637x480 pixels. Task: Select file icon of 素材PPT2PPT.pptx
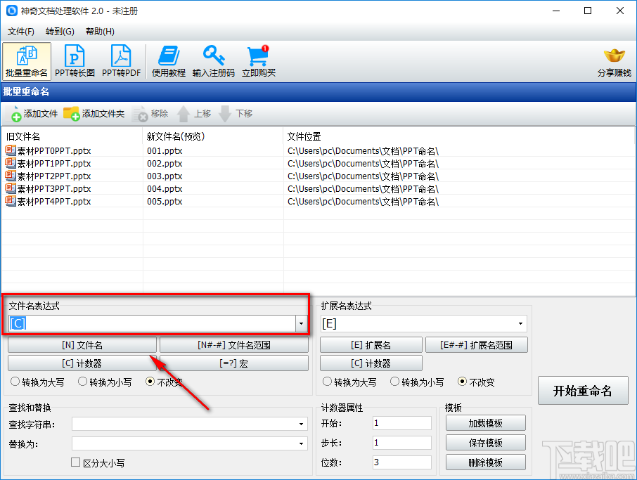11,176
